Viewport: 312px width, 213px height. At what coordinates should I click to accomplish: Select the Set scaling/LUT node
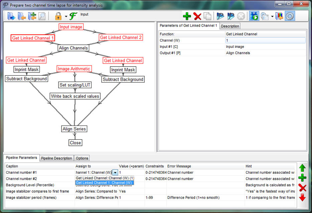tap(75, 85)
